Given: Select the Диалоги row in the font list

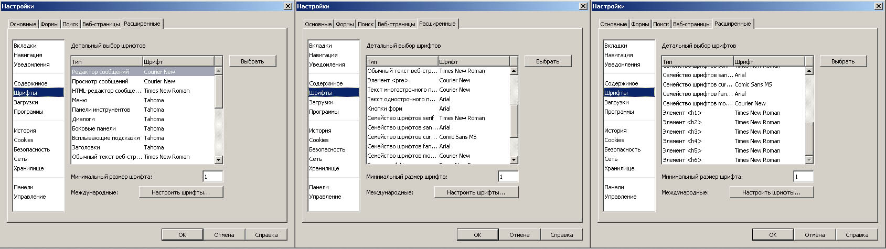Looking at the screenshot, I should pos(143,119).
